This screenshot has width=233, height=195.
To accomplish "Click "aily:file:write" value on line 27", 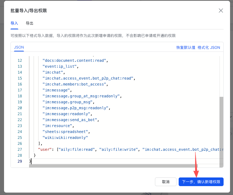I will 119,150.
